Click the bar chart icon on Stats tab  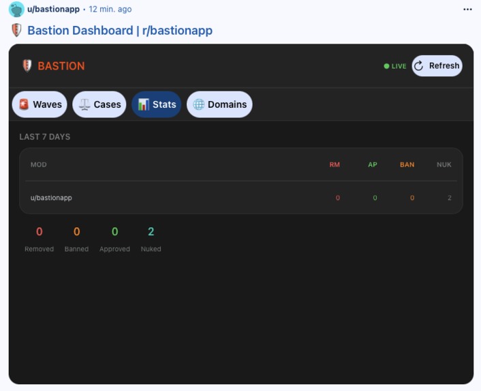pyautogui.click(x=144, y=104)
